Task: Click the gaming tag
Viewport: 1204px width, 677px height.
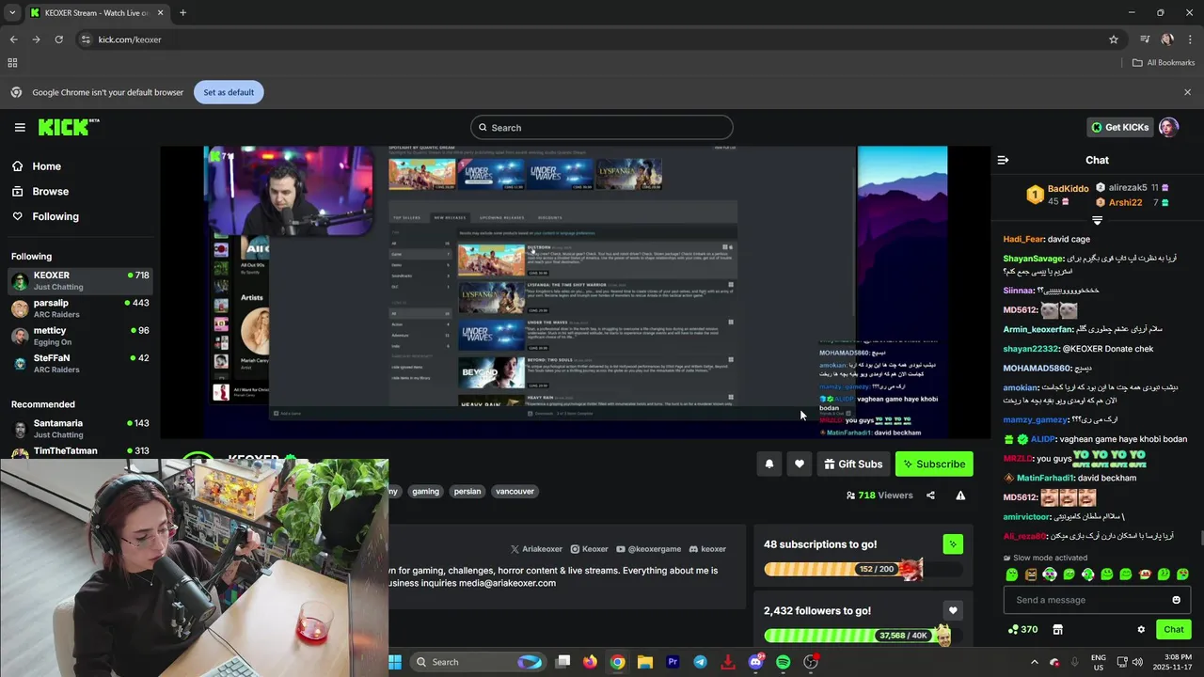Action: (x=425, y=491)
